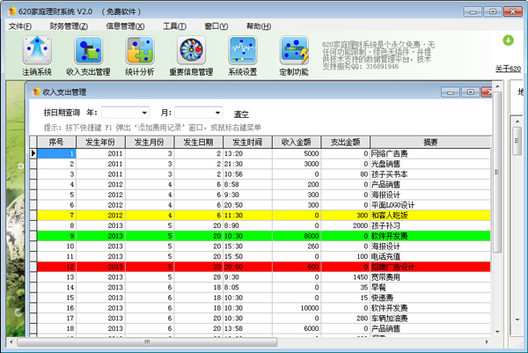Click the child window vertical scrollbar down arrow
Image resolution: width=528 pixels, height=353 pixels.
coord(497,332)
